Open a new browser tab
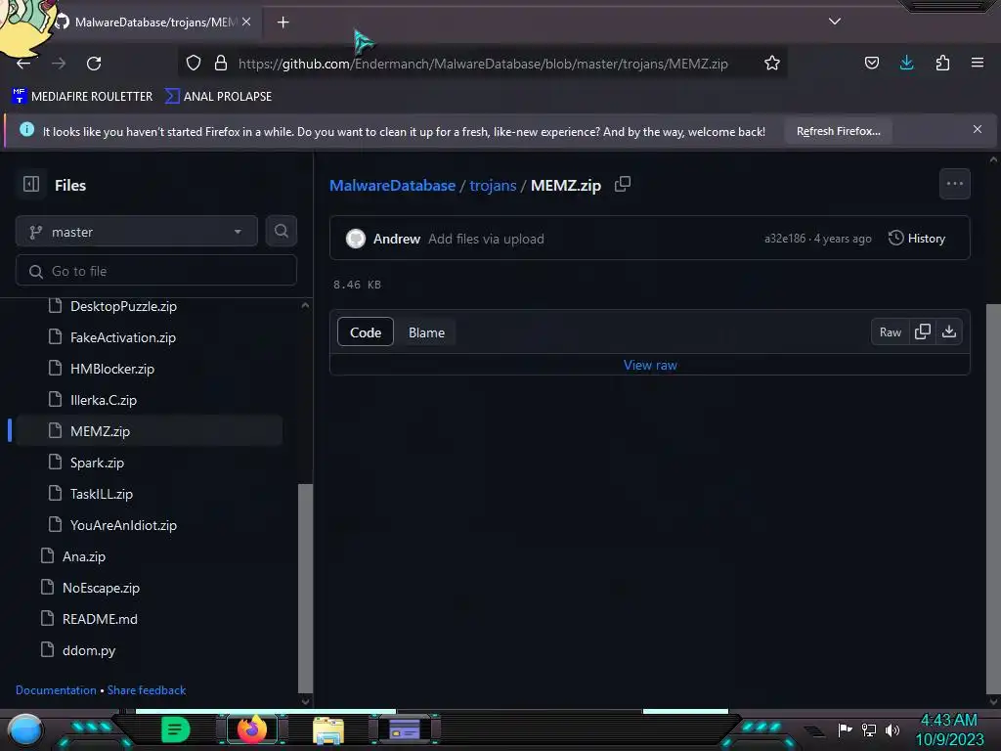This screenshot has height=751, width=1001. click(x=283, y=22)
